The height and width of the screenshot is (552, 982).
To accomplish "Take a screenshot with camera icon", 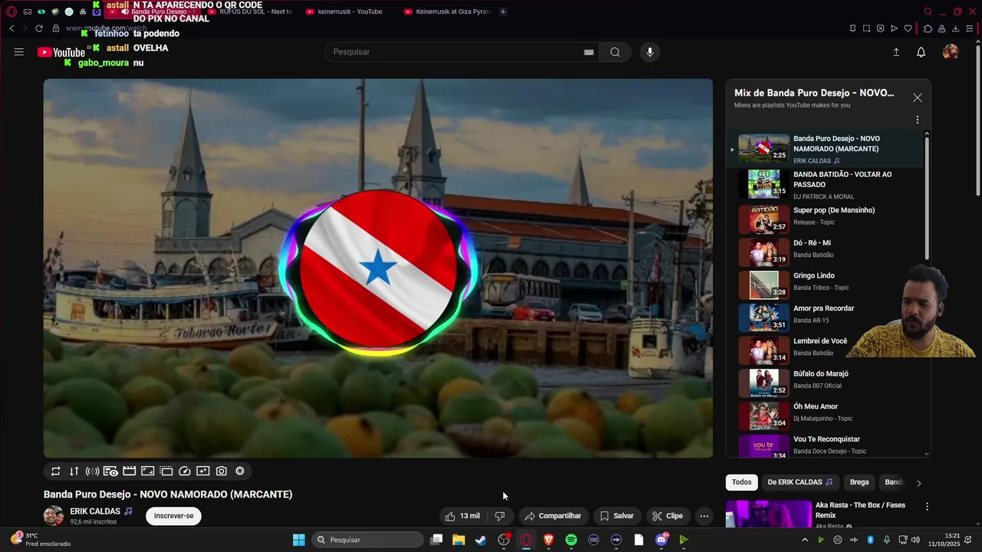I will coord(221,472).
